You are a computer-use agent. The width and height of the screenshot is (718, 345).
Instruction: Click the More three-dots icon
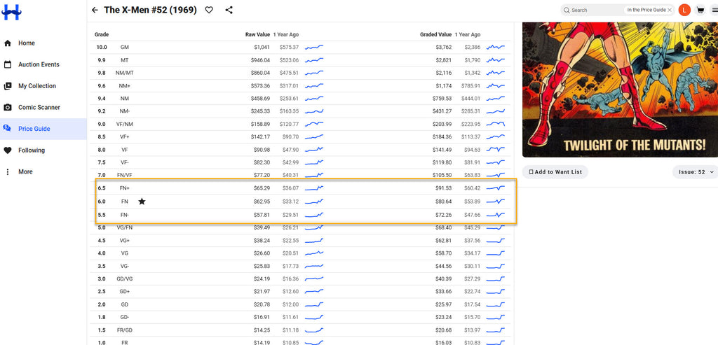point(7,172)
